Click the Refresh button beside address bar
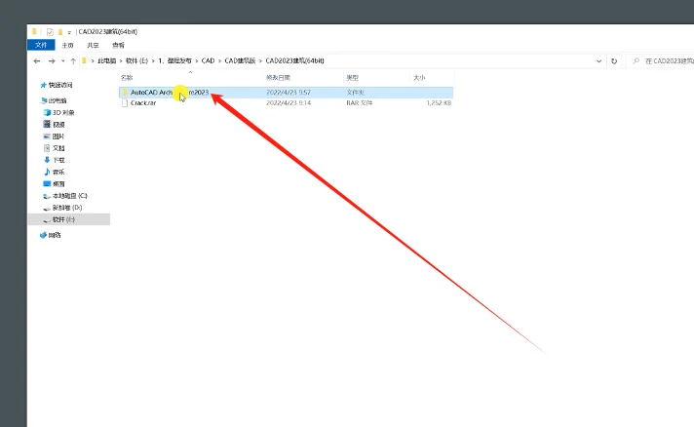 click(614, 61)
